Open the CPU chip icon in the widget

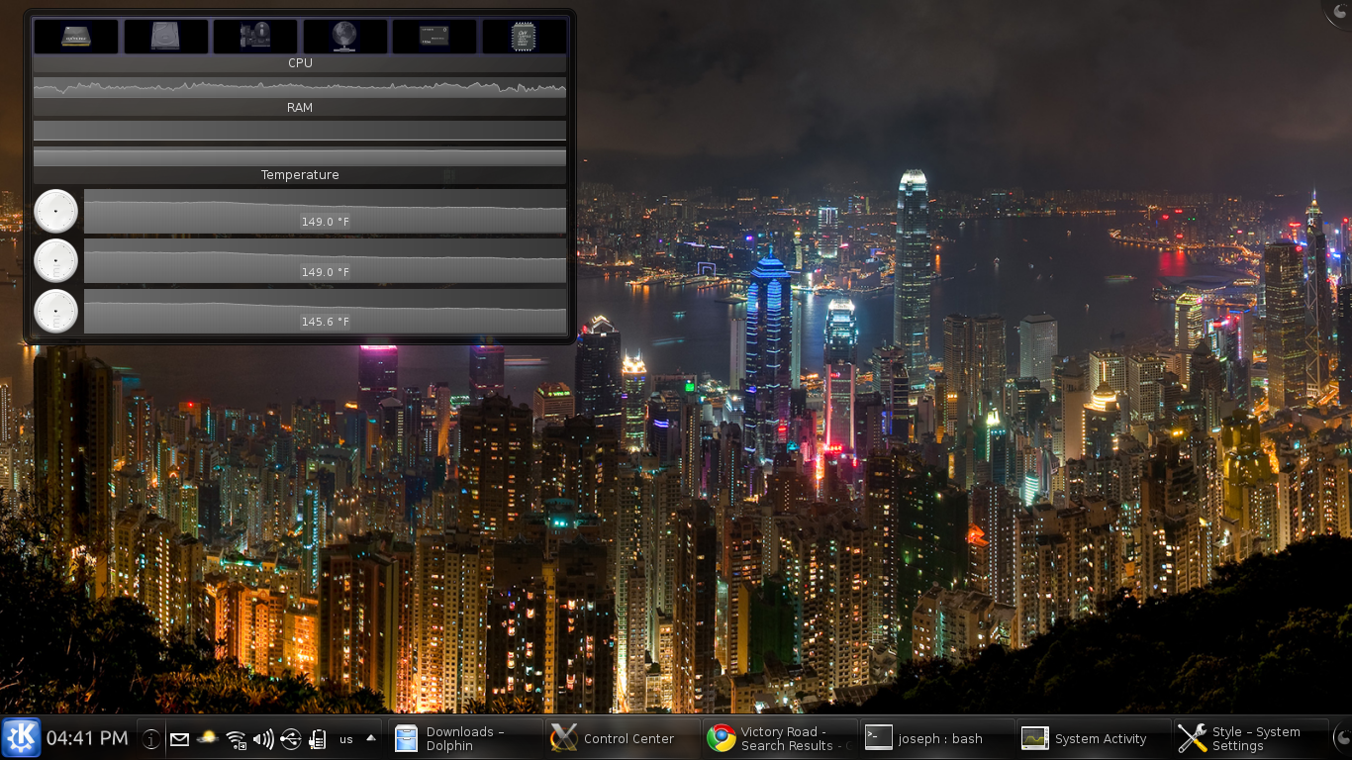click(x=524, y=37)
